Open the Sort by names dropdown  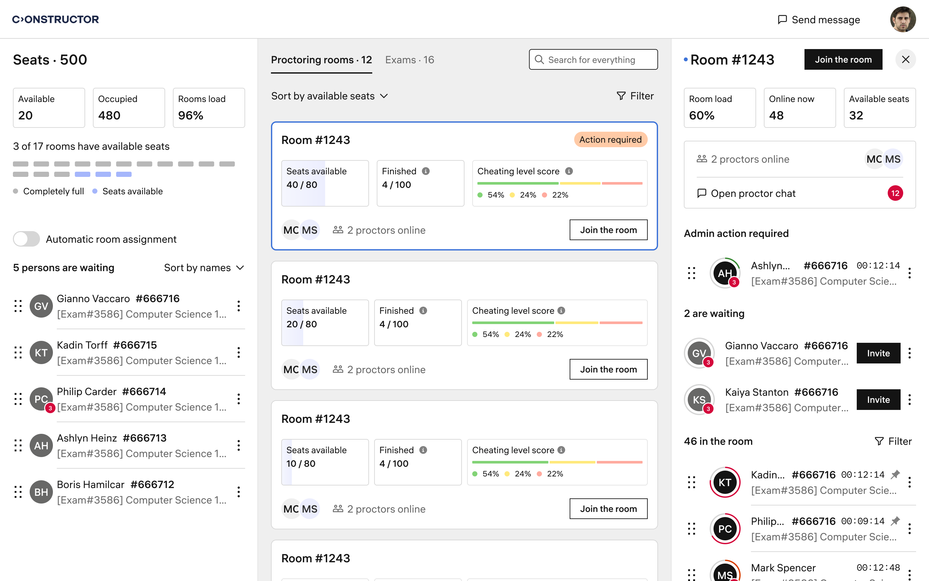(x=204, y=268)
